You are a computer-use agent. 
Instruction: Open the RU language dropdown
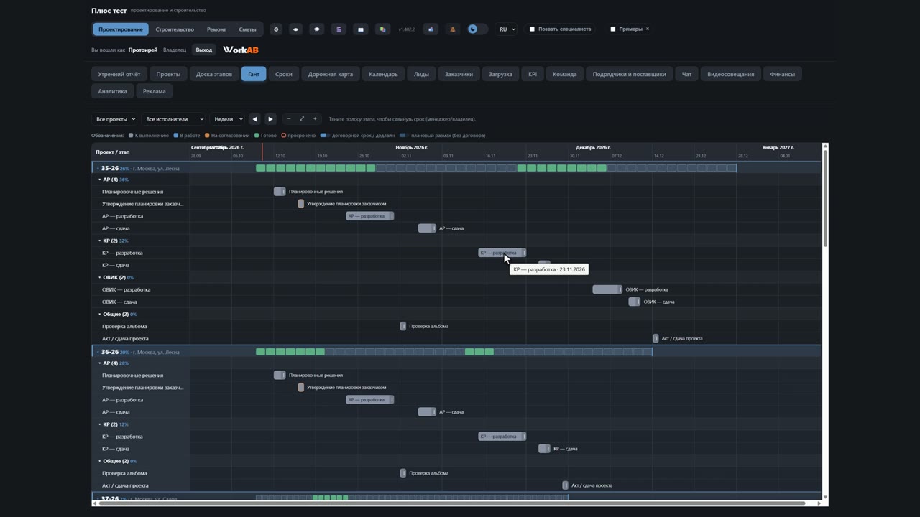tap(506, 29)
